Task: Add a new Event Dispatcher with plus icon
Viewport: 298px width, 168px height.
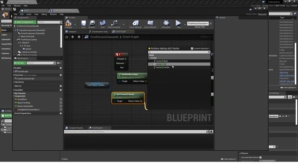Action: point(61,113)
